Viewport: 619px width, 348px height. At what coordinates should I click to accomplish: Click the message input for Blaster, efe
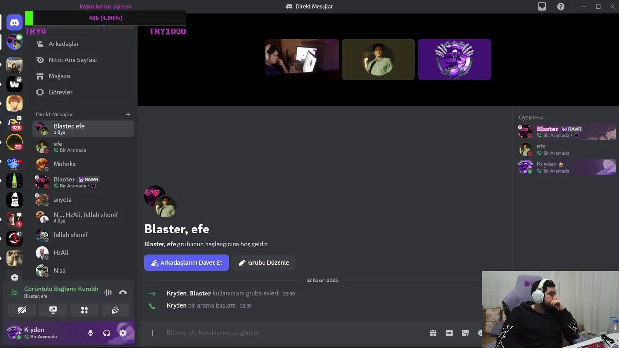[x=295, y=333]
